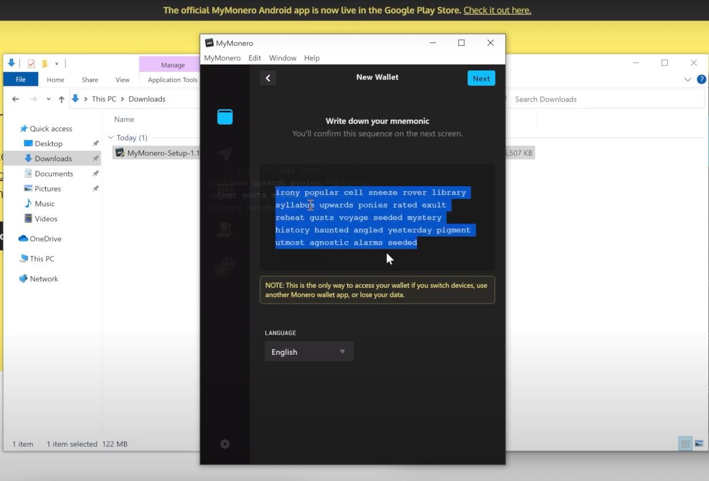Collapse the Explorer ribbon chevron

point(688,79)
